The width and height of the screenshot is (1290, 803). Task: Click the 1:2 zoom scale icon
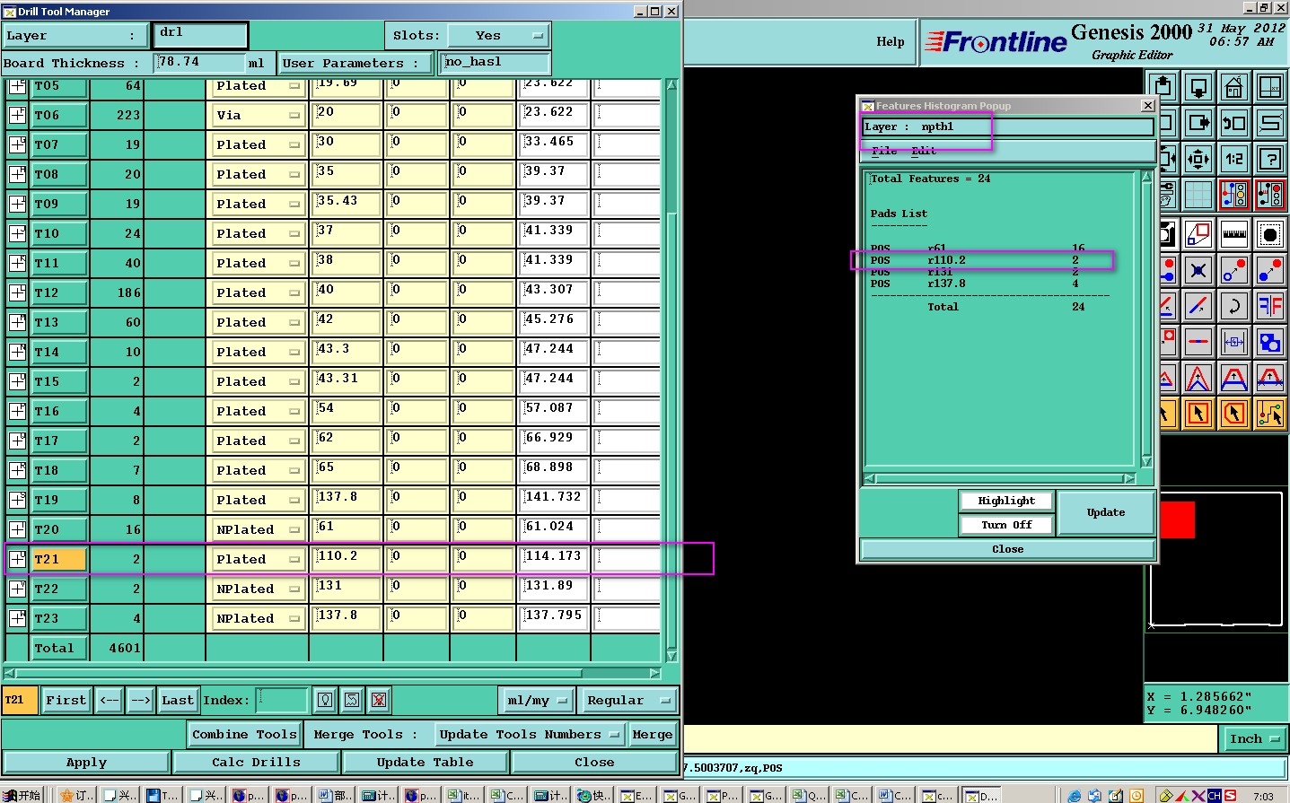tap(1234, 159)
